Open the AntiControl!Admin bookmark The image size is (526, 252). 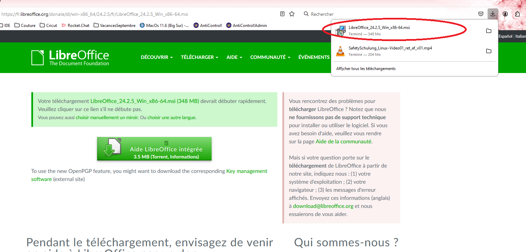(x=247, y=25)
